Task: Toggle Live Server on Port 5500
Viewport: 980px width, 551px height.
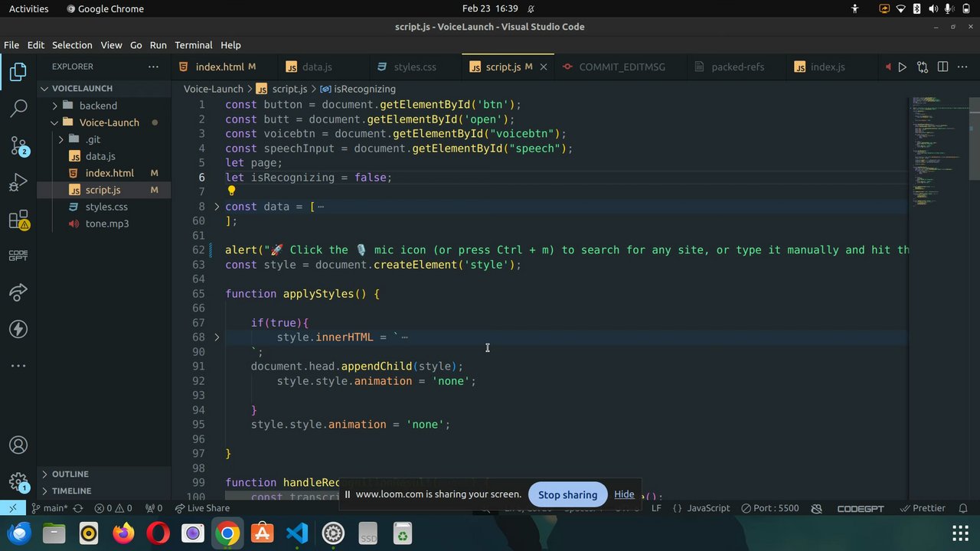Action: [770, 508]
